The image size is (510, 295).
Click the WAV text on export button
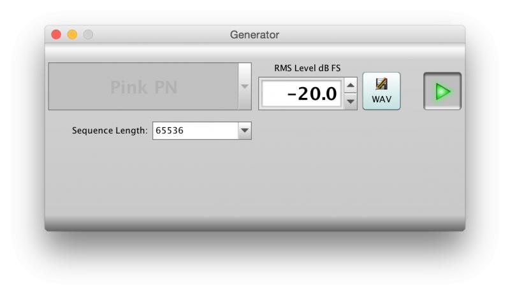pyautogui.click(x=381, y=99)
